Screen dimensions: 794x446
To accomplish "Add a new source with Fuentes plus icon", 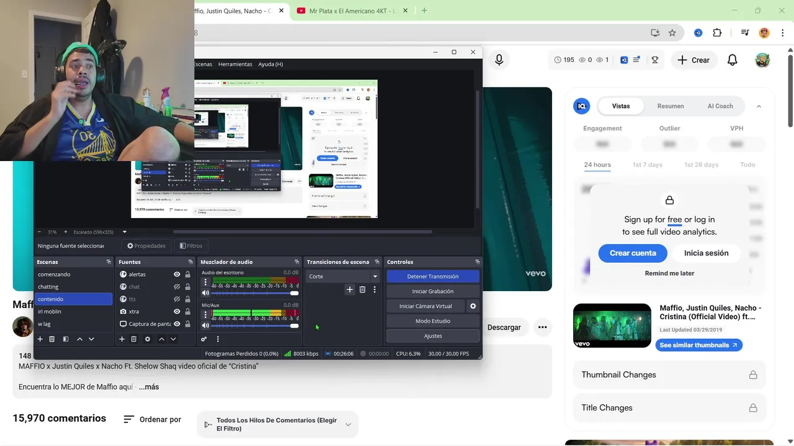I will pyautogui.click(x=122, y=339).
